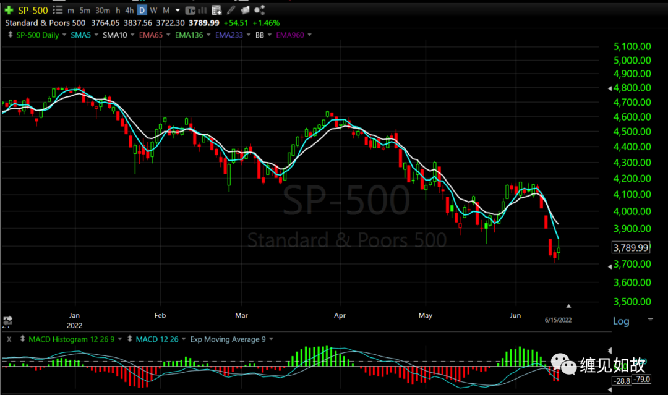Close the MACD pane with the X
This screenshot has width=668, height=395.
pyautogui.click(x=9, y=339)
